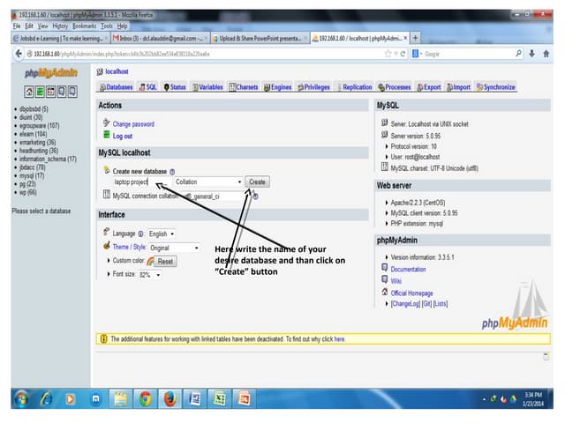Open the Language dropdown set to English
This screenshot has width=565, height=423.
pos(161,234)
